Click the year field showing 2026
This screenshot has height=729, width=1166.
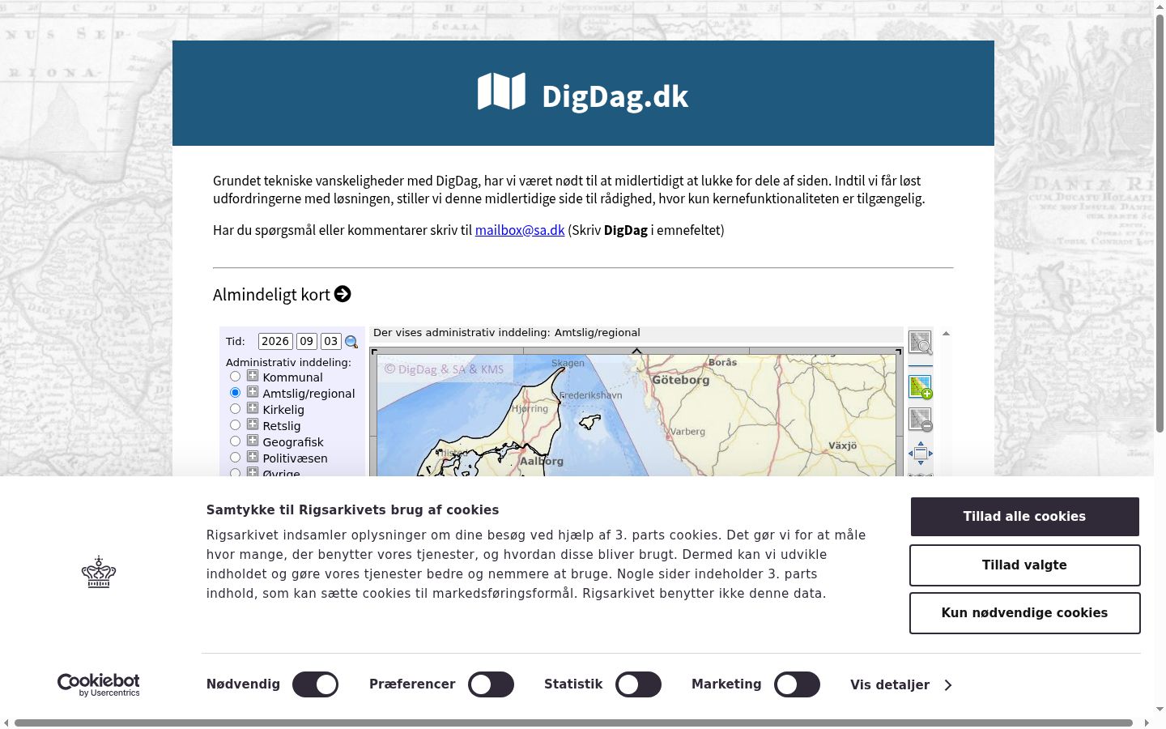click(x=275, y=342)
